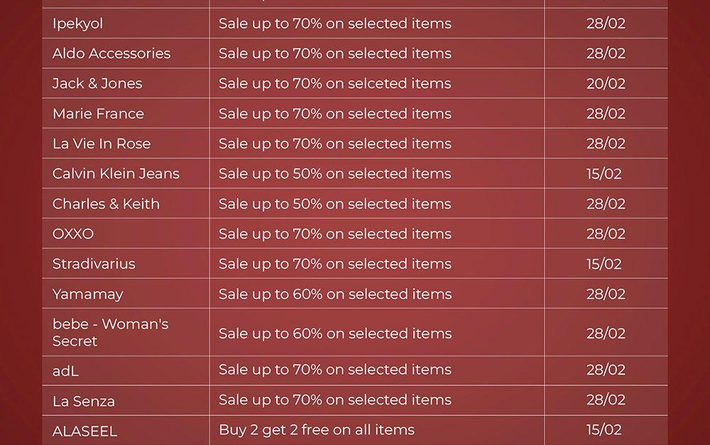Click the sale offer text for Yamamay
The width and height of the screenshot is (710, 445).
(335, 294)
